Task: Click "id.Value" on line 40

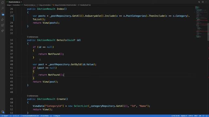Action: tap(88, 64)
